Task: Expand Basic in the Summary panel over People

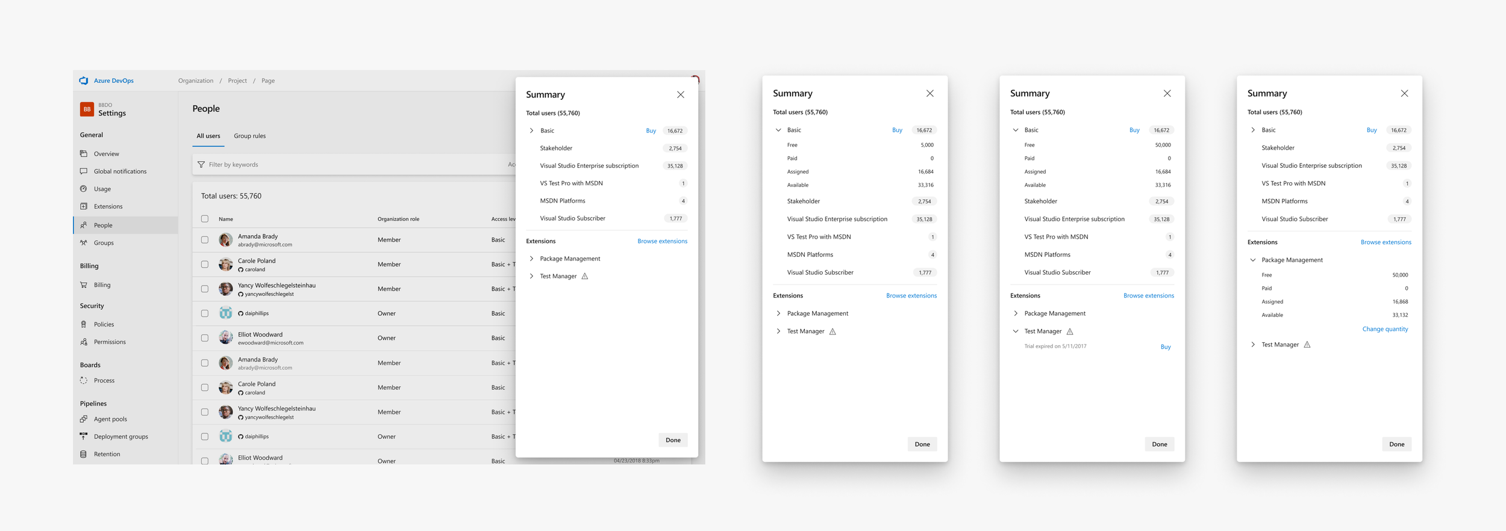Action: point(531,130)
